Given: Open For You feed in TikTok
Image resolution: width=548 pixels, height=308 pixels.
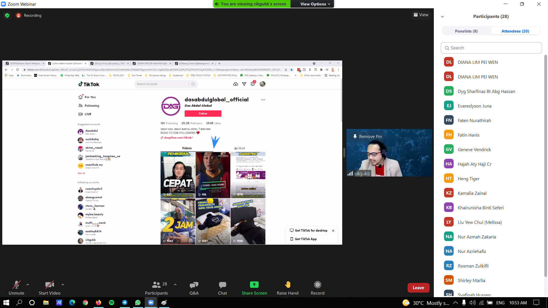Looking at the screenshot, I should pyautogui.click(x=87, y=97).
